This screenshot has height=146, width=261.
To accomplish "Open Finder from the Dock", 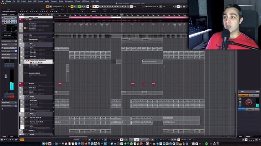I will pyautogui.click(x=43, y=144).
